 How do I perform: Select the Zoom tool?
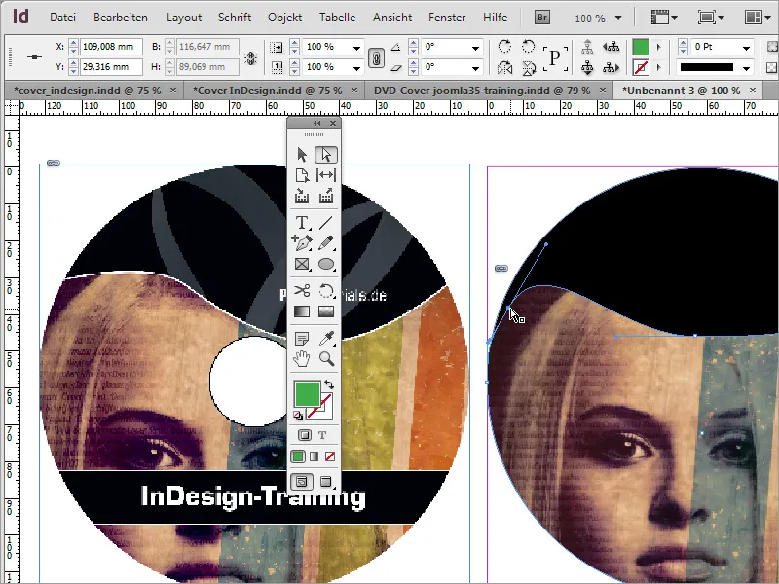(x=326, y=358)
